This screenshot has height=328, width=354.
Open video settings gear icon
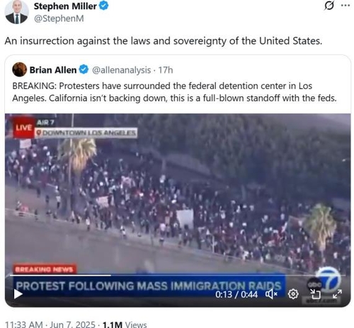(293, 294)
